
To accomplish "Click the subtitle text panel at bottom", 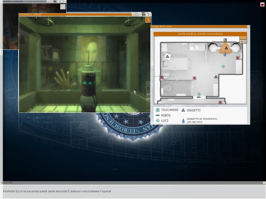I will pyautogui.click(x=133, y=191).
